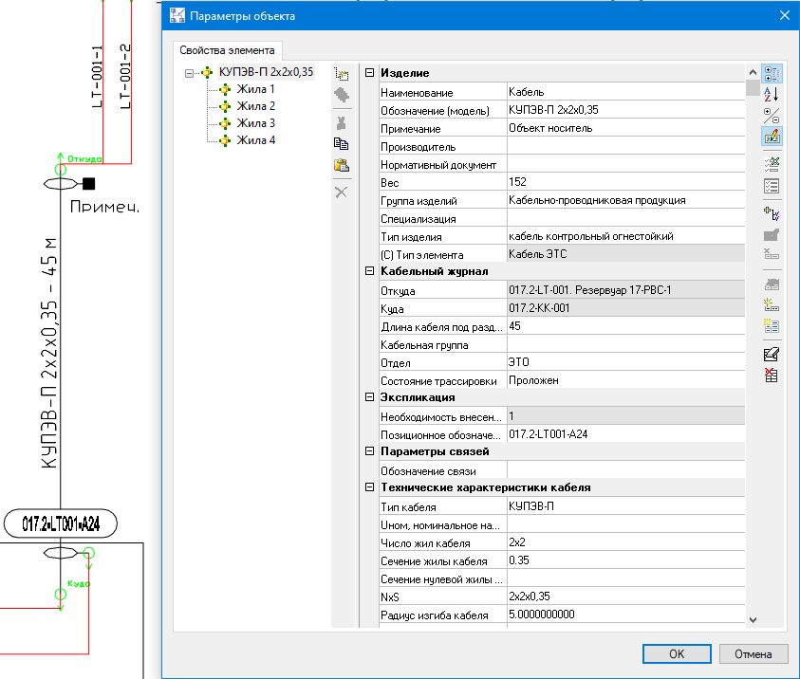Click the copy icon beside the element tree
This screenshot has width=800, height=679.
[x=342, y=144]
